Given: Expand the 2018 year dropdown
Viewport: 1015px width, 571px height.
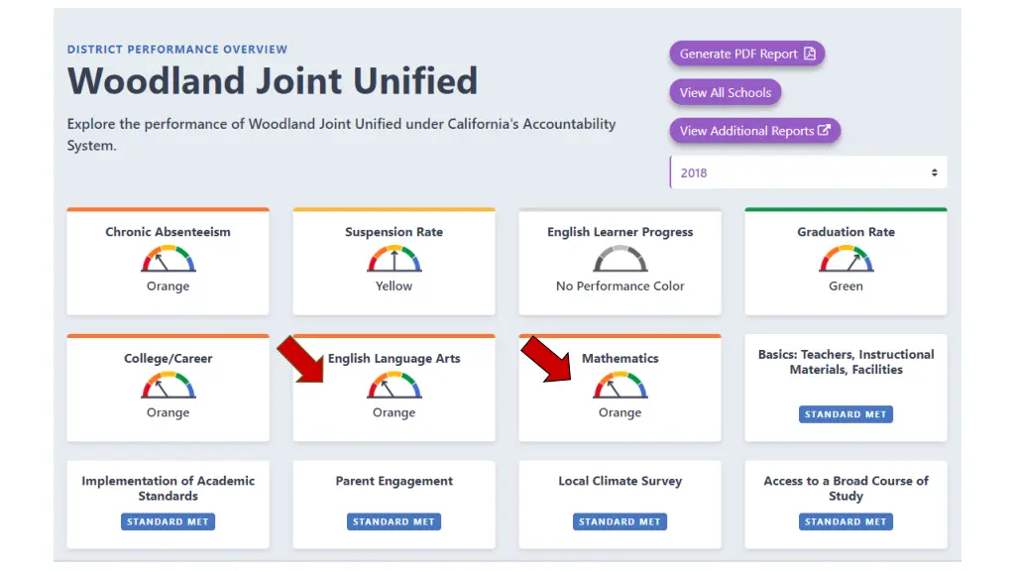Looking at the screenshot, I should pyautogui.click(x=808, y=172).
